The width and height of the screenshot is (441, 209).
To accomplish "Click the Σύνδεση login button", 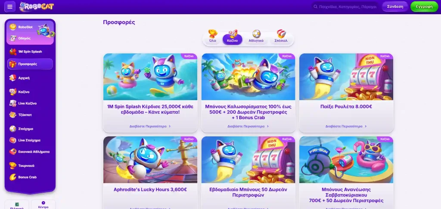I will point(395,6).
